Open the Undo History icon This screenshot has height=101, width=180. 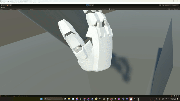point(160,5)
